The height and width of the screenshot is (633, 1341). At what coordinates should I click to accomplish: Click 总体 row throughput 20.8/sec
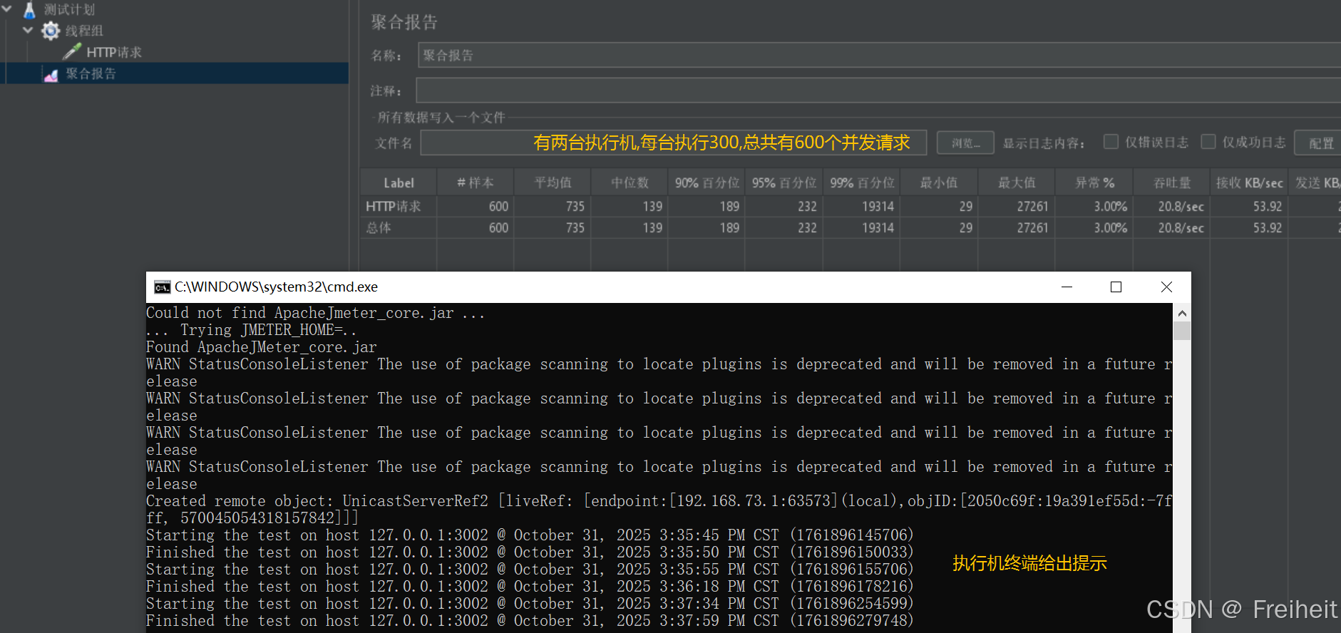coord(1172,228)
